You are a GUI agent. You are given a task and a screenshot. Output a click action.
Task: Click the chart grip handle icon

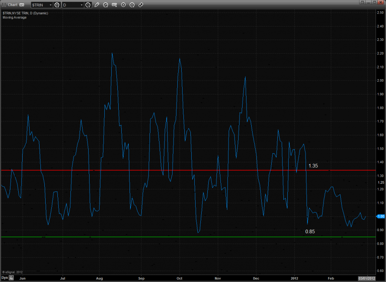(x=3, y=5)
